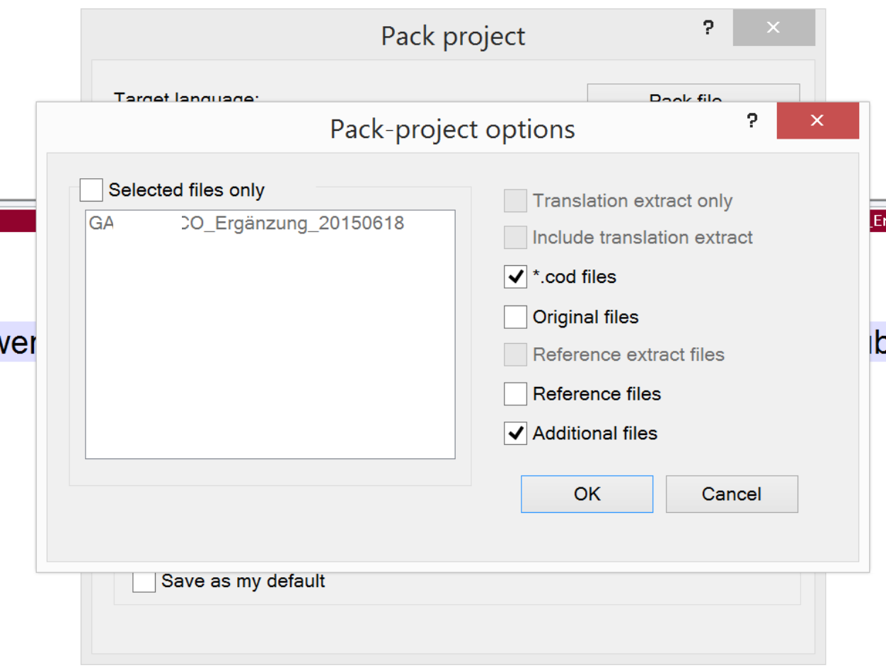This screenshot has width=886, height=672.
Task: Click empty area of the file list box
Action: pos(270,354)
